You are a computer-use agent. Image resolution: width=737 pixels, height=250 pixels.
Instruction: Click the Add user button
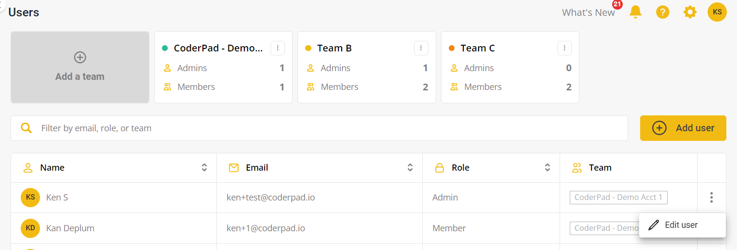pos(683,128)
